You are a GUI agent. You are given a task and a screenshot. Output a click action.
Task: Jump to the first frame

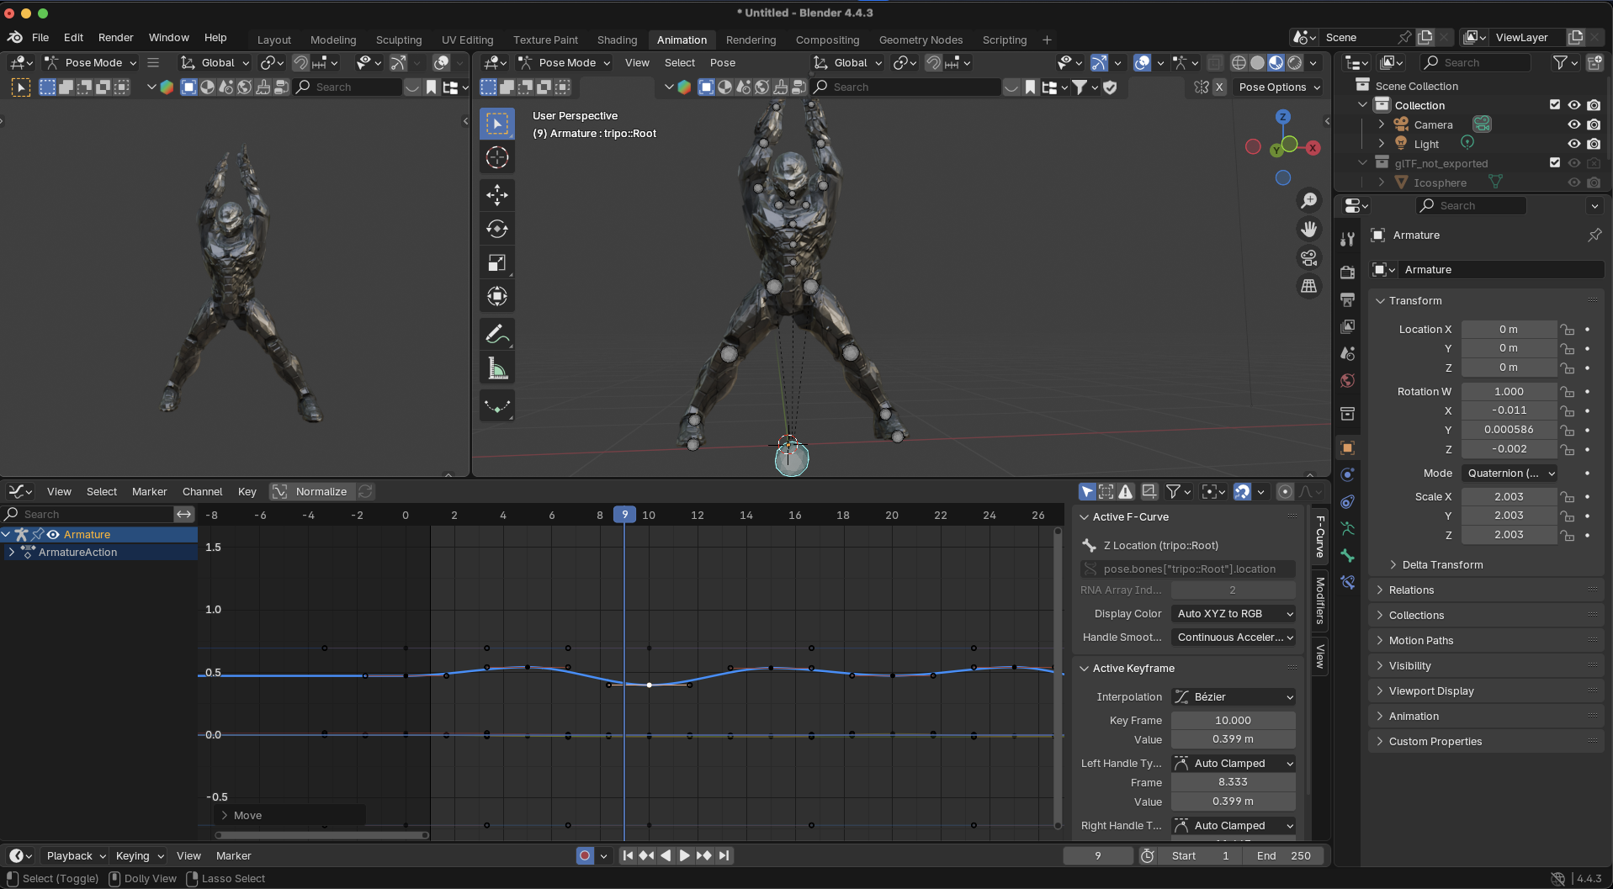coord(628,855)
